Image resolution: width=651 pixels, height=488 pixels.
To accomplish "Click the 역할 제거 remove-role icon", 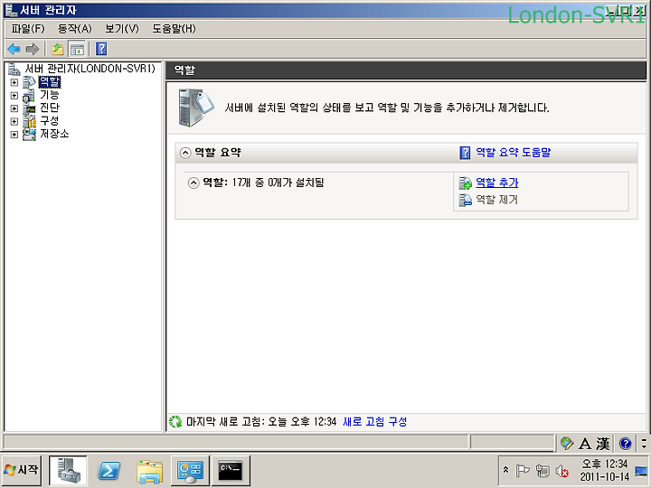I will click(x=465, y=200).
